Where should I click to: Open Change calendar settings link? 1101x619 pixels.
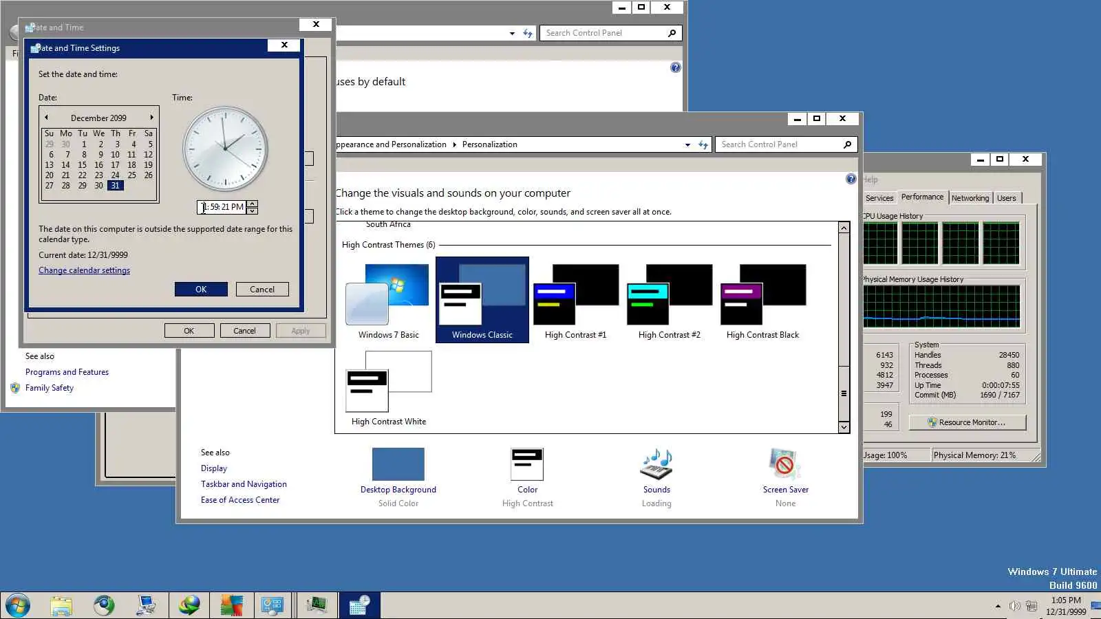84,270
